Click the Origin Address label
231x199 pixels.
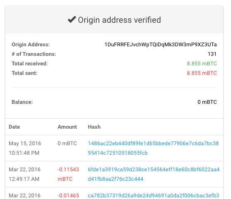point(31,45)
